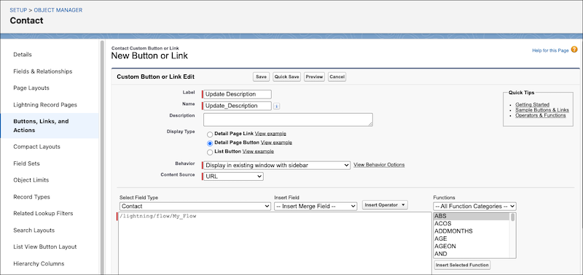
Task: Open Operators & Functions quick tip
Action: pos(540,115)
